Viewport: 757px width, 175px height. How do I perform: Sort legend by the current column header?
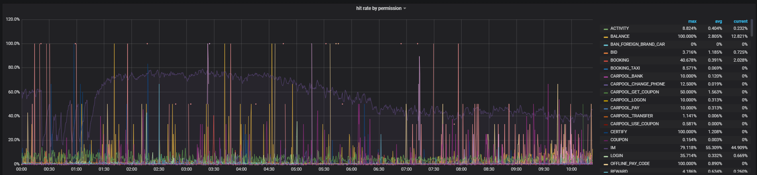[740, 21]
